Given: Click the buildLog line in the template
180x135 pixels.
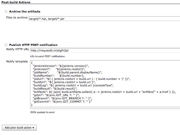Looking at the screenshot, I should tap(73, 85).
